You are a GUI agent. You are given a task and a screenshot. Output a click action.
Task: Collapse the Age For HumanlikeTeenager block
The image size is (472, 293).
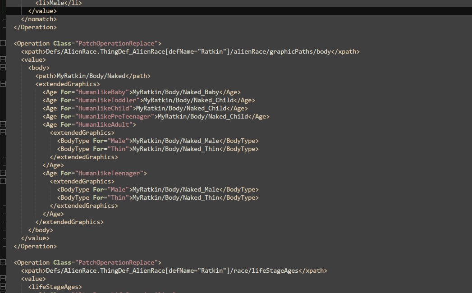[3, 174]
